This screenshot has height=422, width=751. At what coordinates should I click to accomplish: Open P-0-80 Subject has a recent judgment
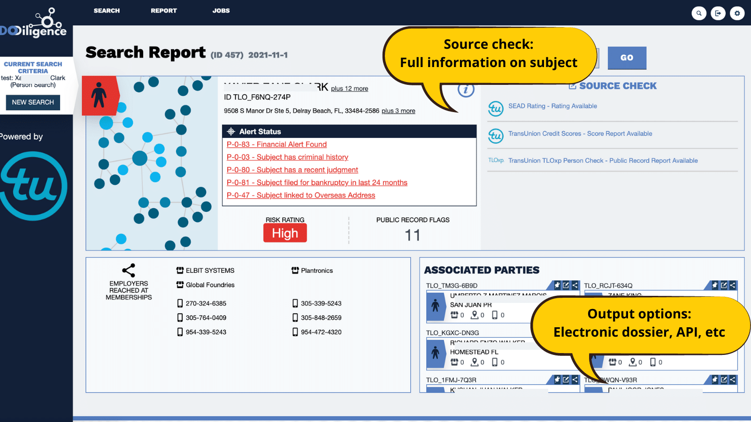point(292,170)
